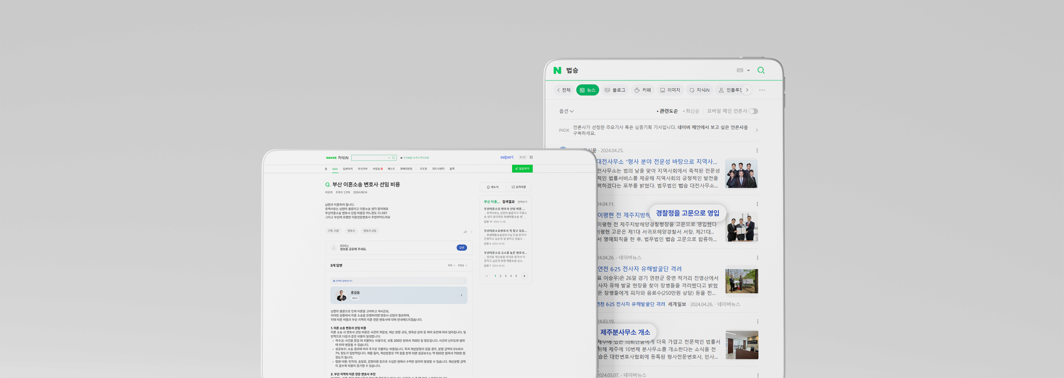Viewport: 1064px width, 378px height.
Task: Open the apps grid icon in 지식iN header
Action: (x=531, y=157)
